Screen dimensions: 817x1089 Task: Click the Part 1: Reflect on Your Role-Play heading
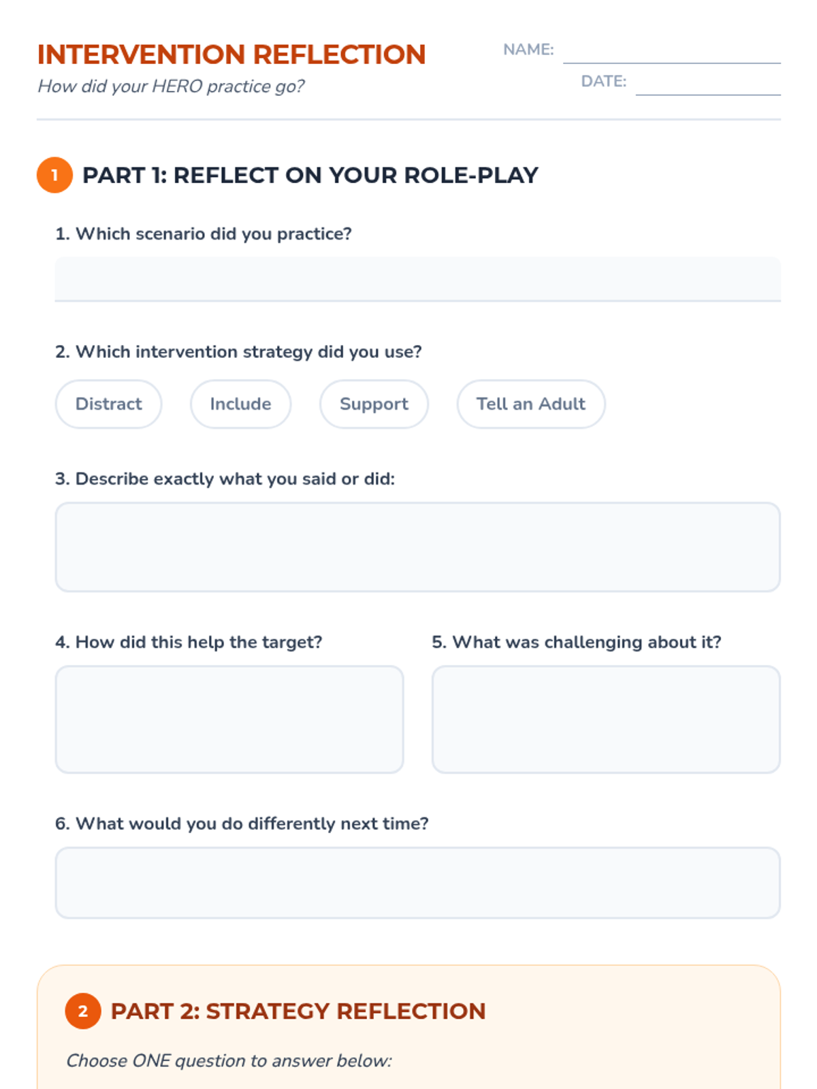[310, 175]
